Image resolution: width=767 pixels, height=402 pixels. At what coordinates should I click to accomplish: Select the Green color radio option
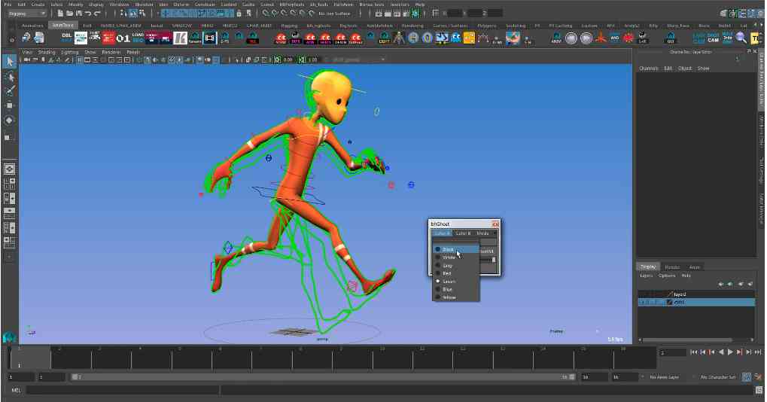pos(438,282)
